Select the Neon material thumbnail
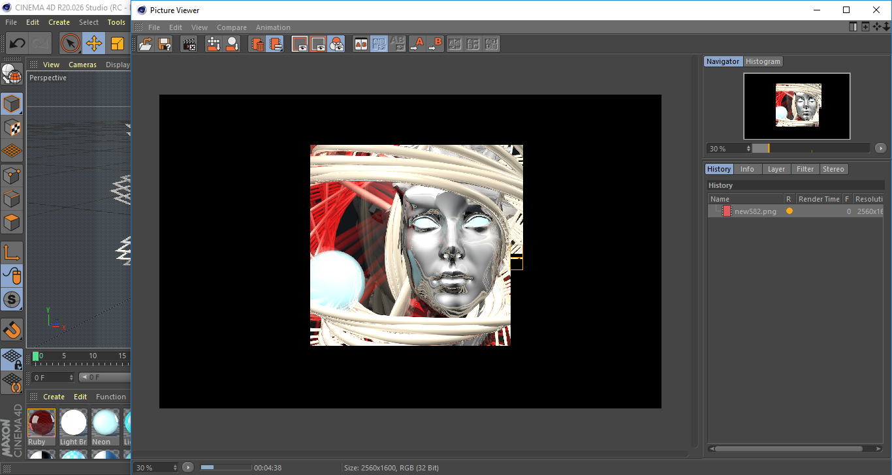The height and width of the screenshot is (475, 892). [x=105, y=427]
